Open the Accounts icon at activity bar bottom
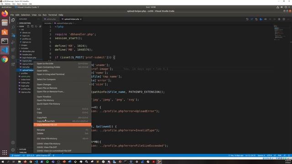The height and width of the screenshot is (164, 292). (x=13, y=143)
